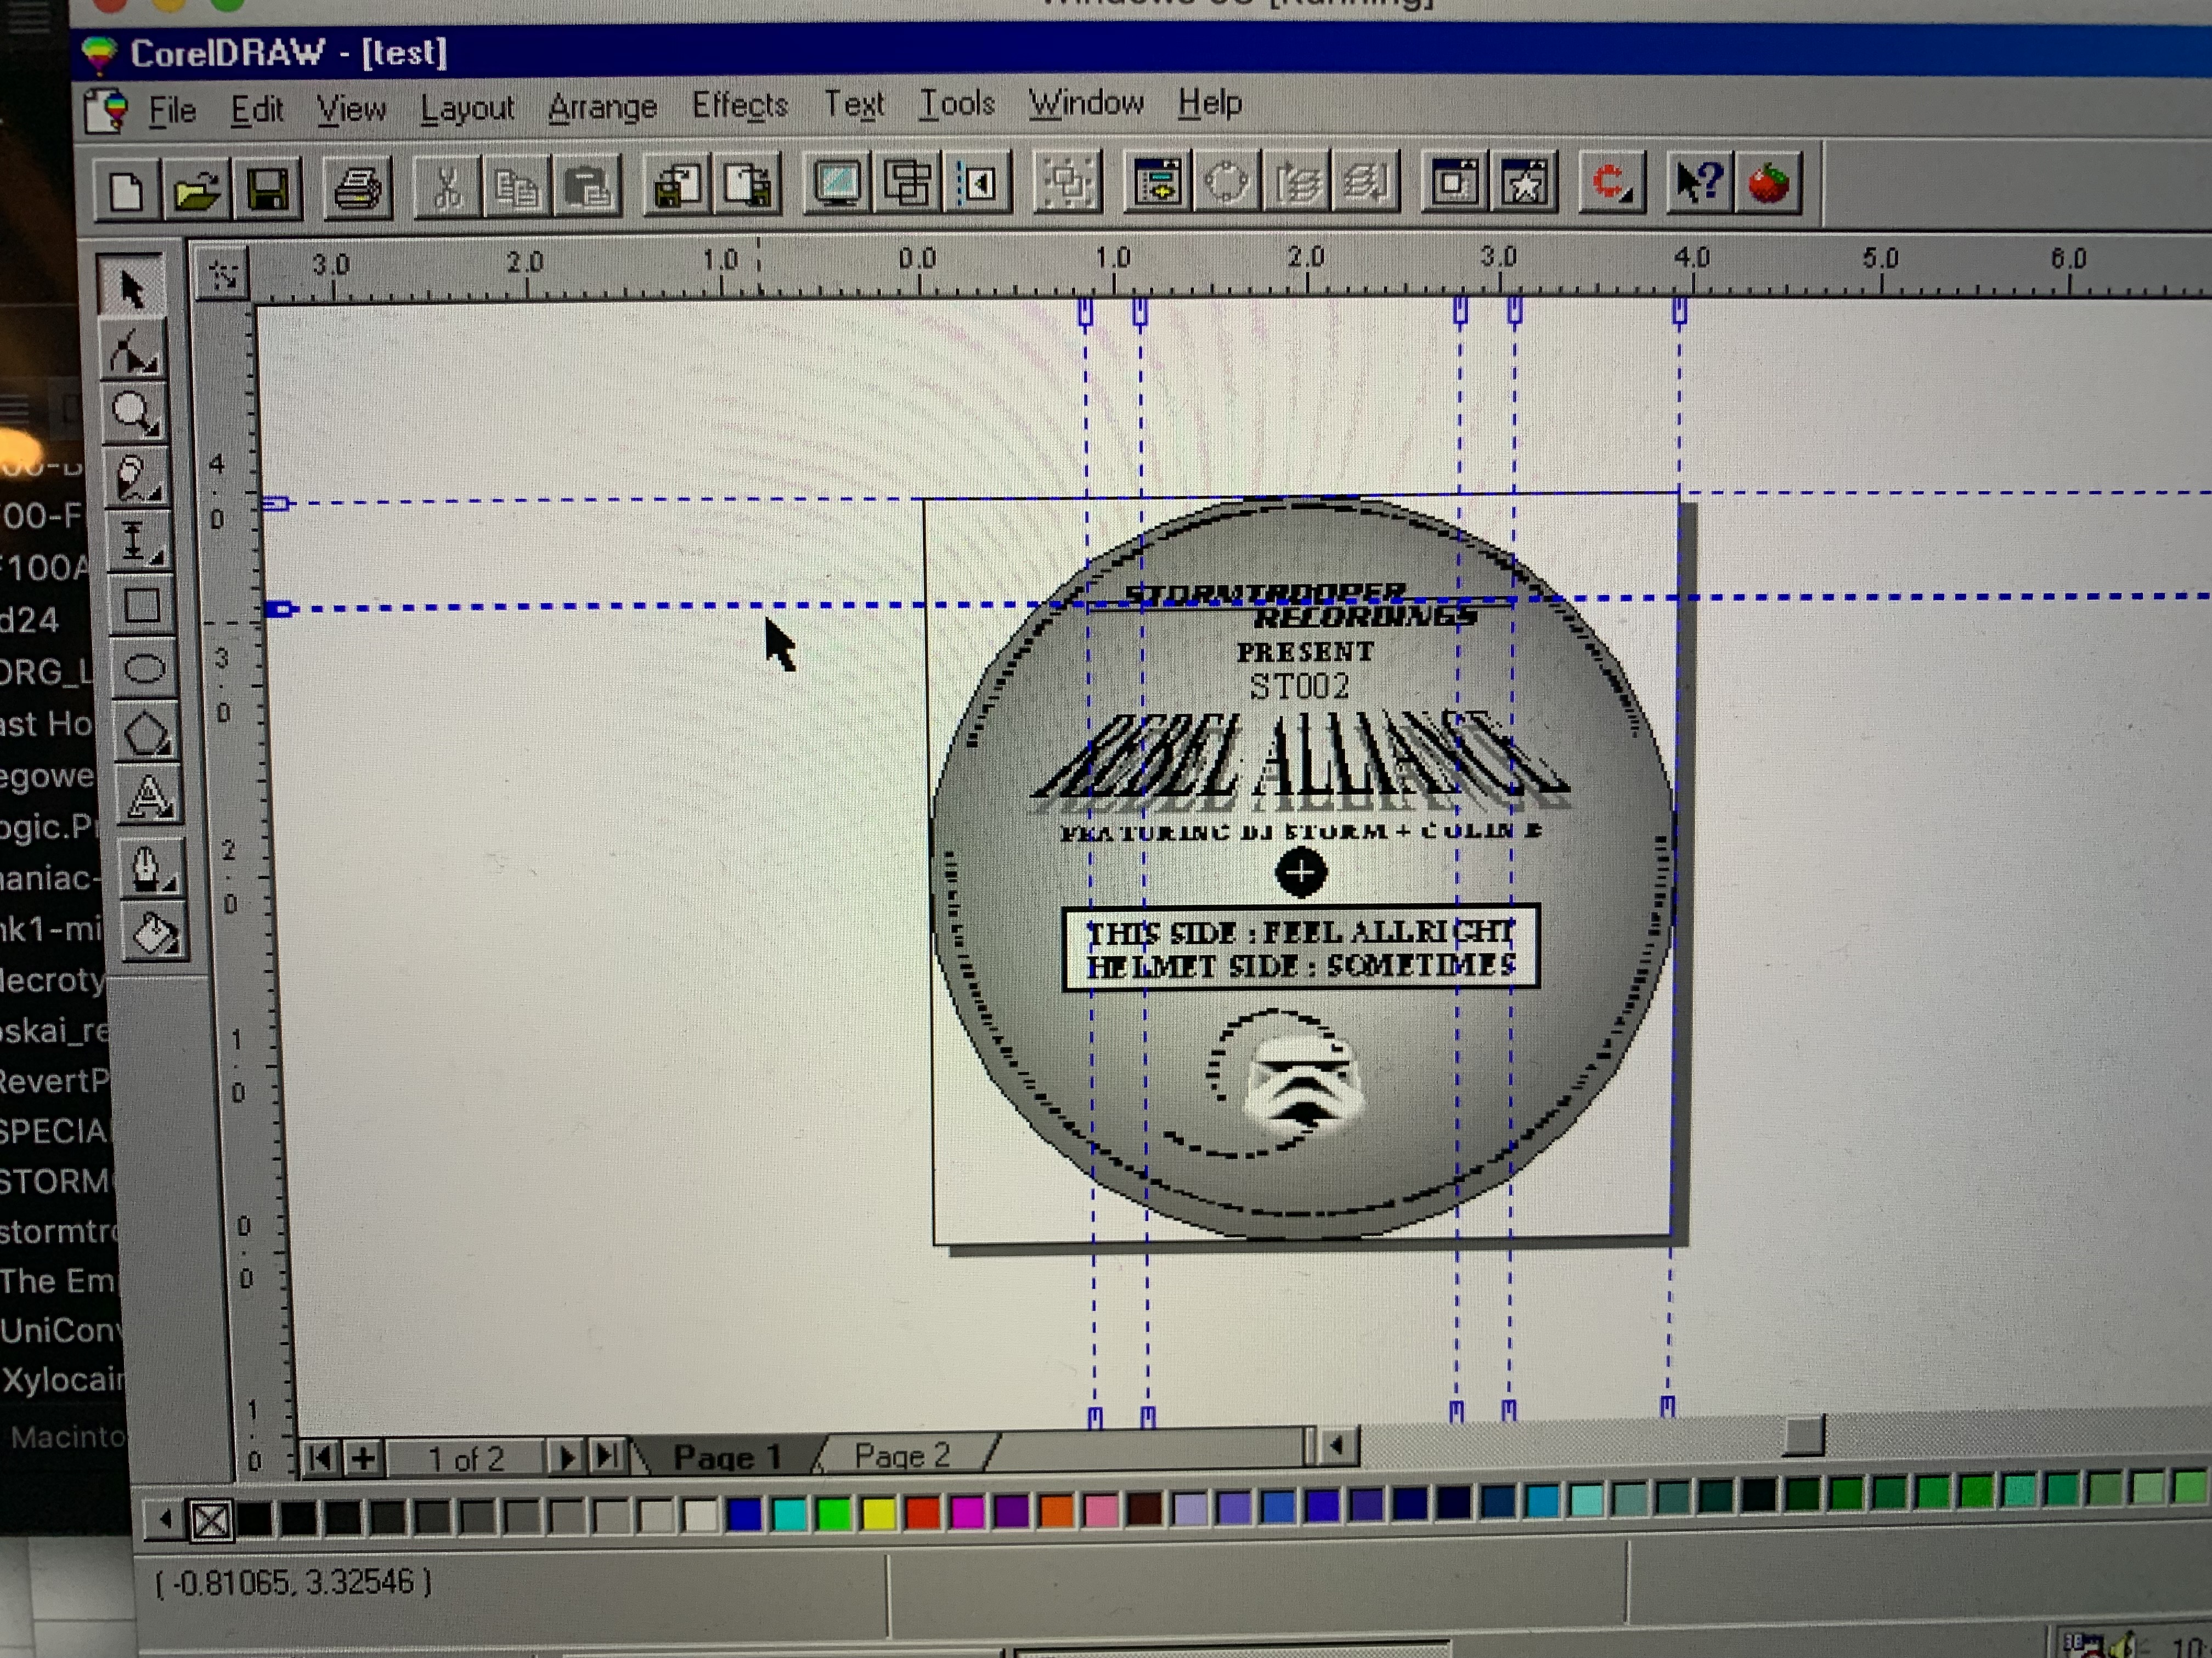The image size is (2212, 1658).
Task: Open the Symbols roll-up star icon
Action: pos(1524,183)
